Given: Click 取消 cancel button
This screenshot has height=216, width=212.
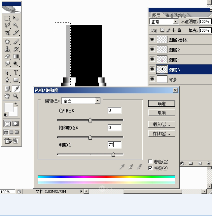Looking at the screenshot, I should (x=162, y=113).
